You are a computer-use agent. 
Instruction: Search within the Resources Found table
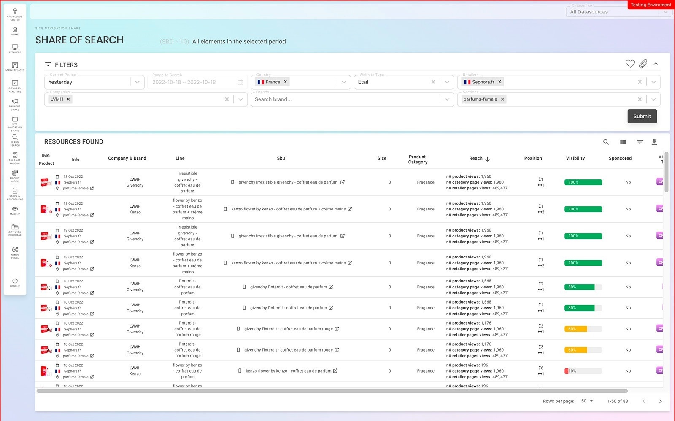[x=606, y=142]
